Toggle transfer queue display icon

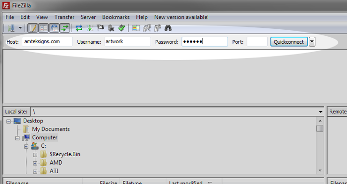click(65, 28)
